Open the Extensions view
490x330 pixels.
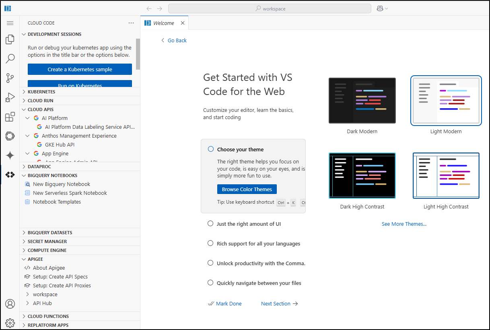click(x=10, y=117)
